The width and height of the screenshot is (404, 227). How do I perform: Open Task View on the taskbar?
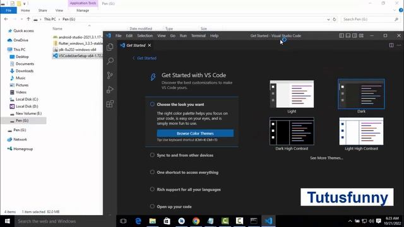point(123,221)
